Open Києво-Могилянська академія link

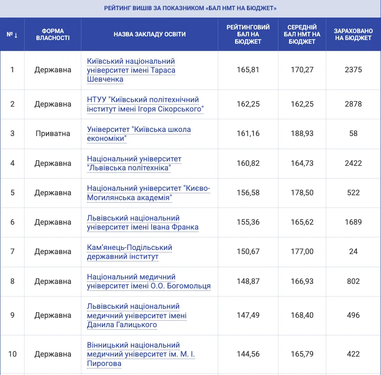[x=148, y=193]
